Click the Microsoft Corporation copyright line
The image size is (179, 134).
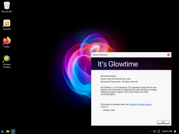pyautogui.click(x=119, y=82)
